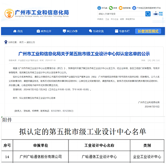Open the green WeChat 微信 icon

pyautogui.click(x=111, y=8)
